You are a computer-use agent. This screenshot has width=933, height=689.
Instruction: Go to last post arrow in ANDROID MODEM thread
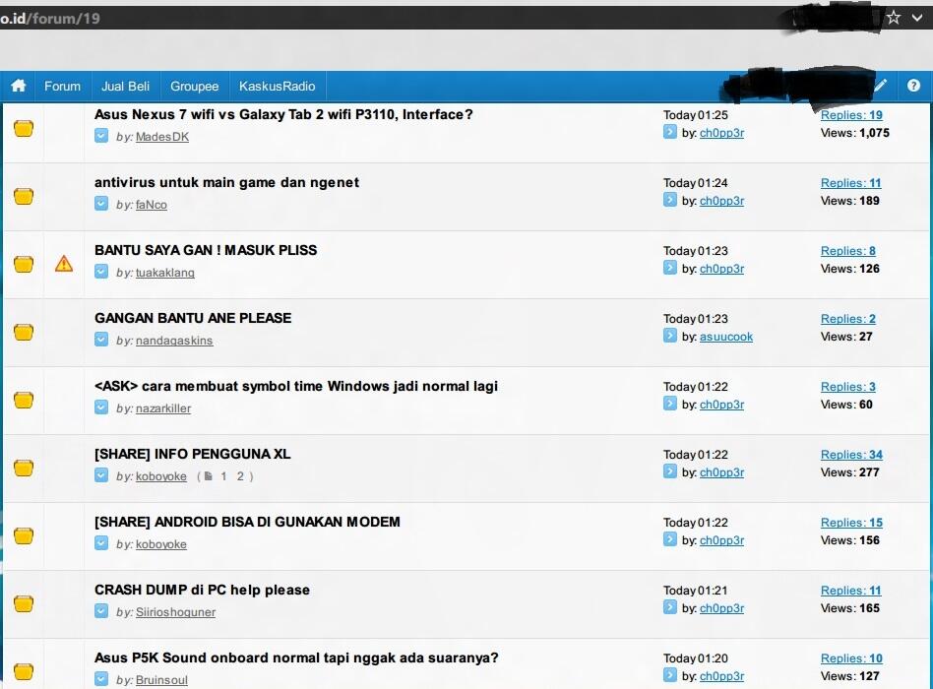pos(670,539)
